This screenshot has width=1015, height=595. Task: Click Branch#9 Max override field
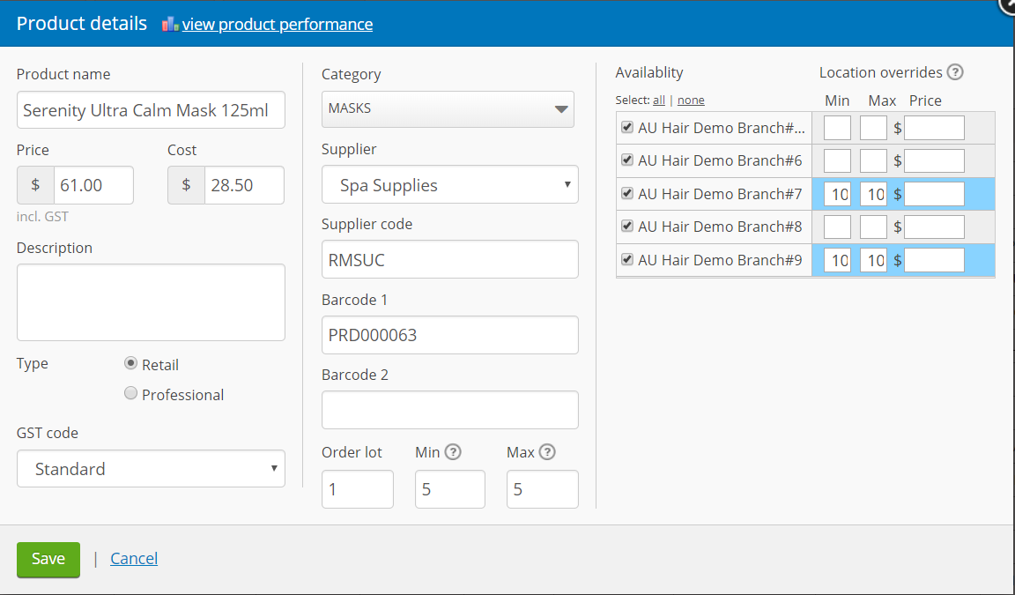[873, 260]
